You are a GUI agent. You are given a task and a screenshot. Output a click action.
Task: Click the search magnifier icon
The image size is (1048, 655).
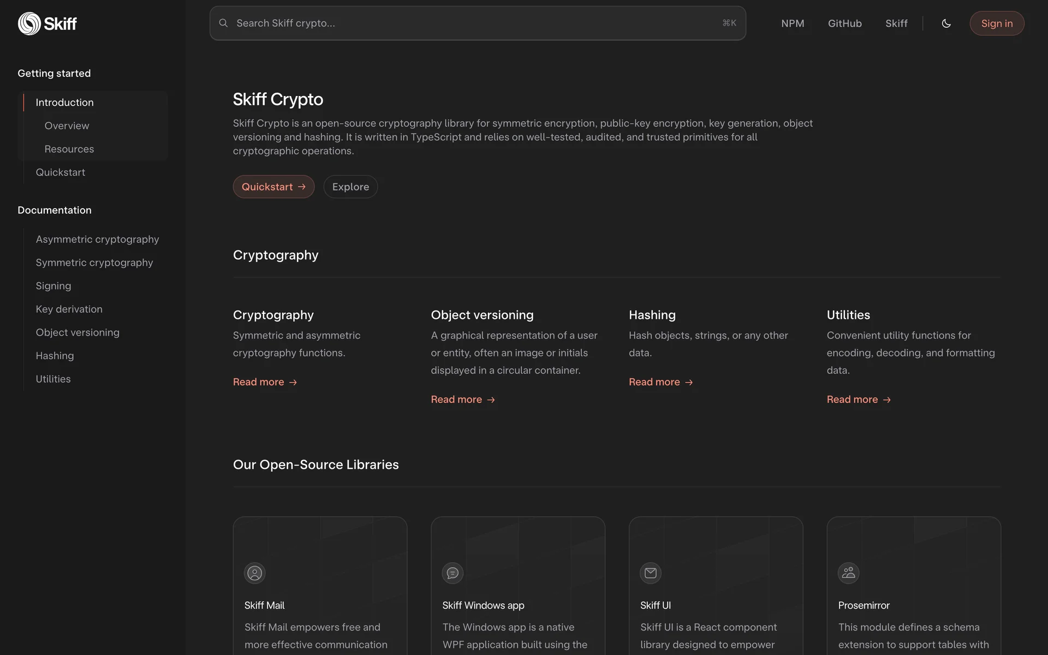pyautogui.click(x=223, y=23)
